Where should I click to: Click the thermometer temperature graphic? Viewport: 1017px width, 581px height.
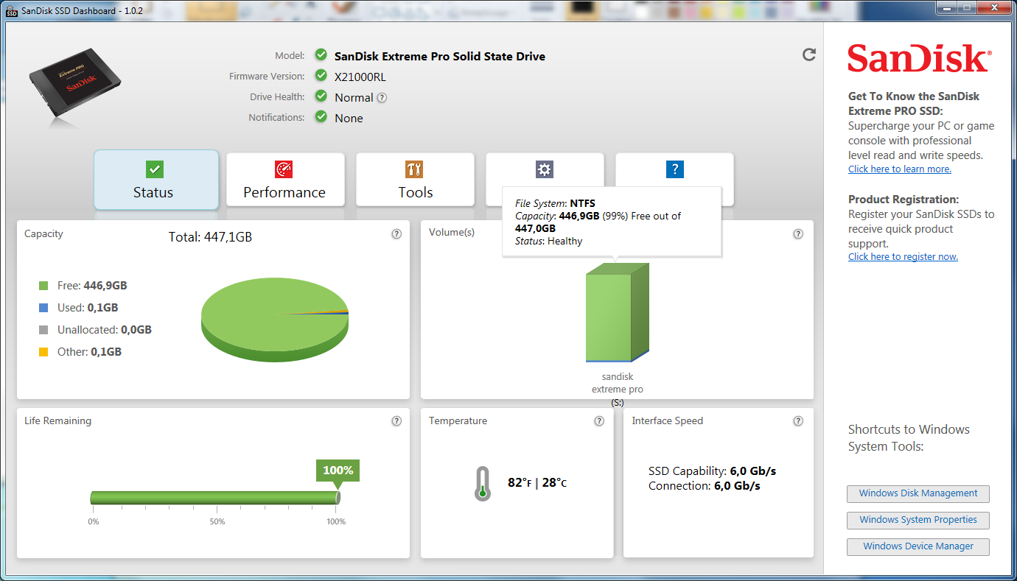[483, 482]
